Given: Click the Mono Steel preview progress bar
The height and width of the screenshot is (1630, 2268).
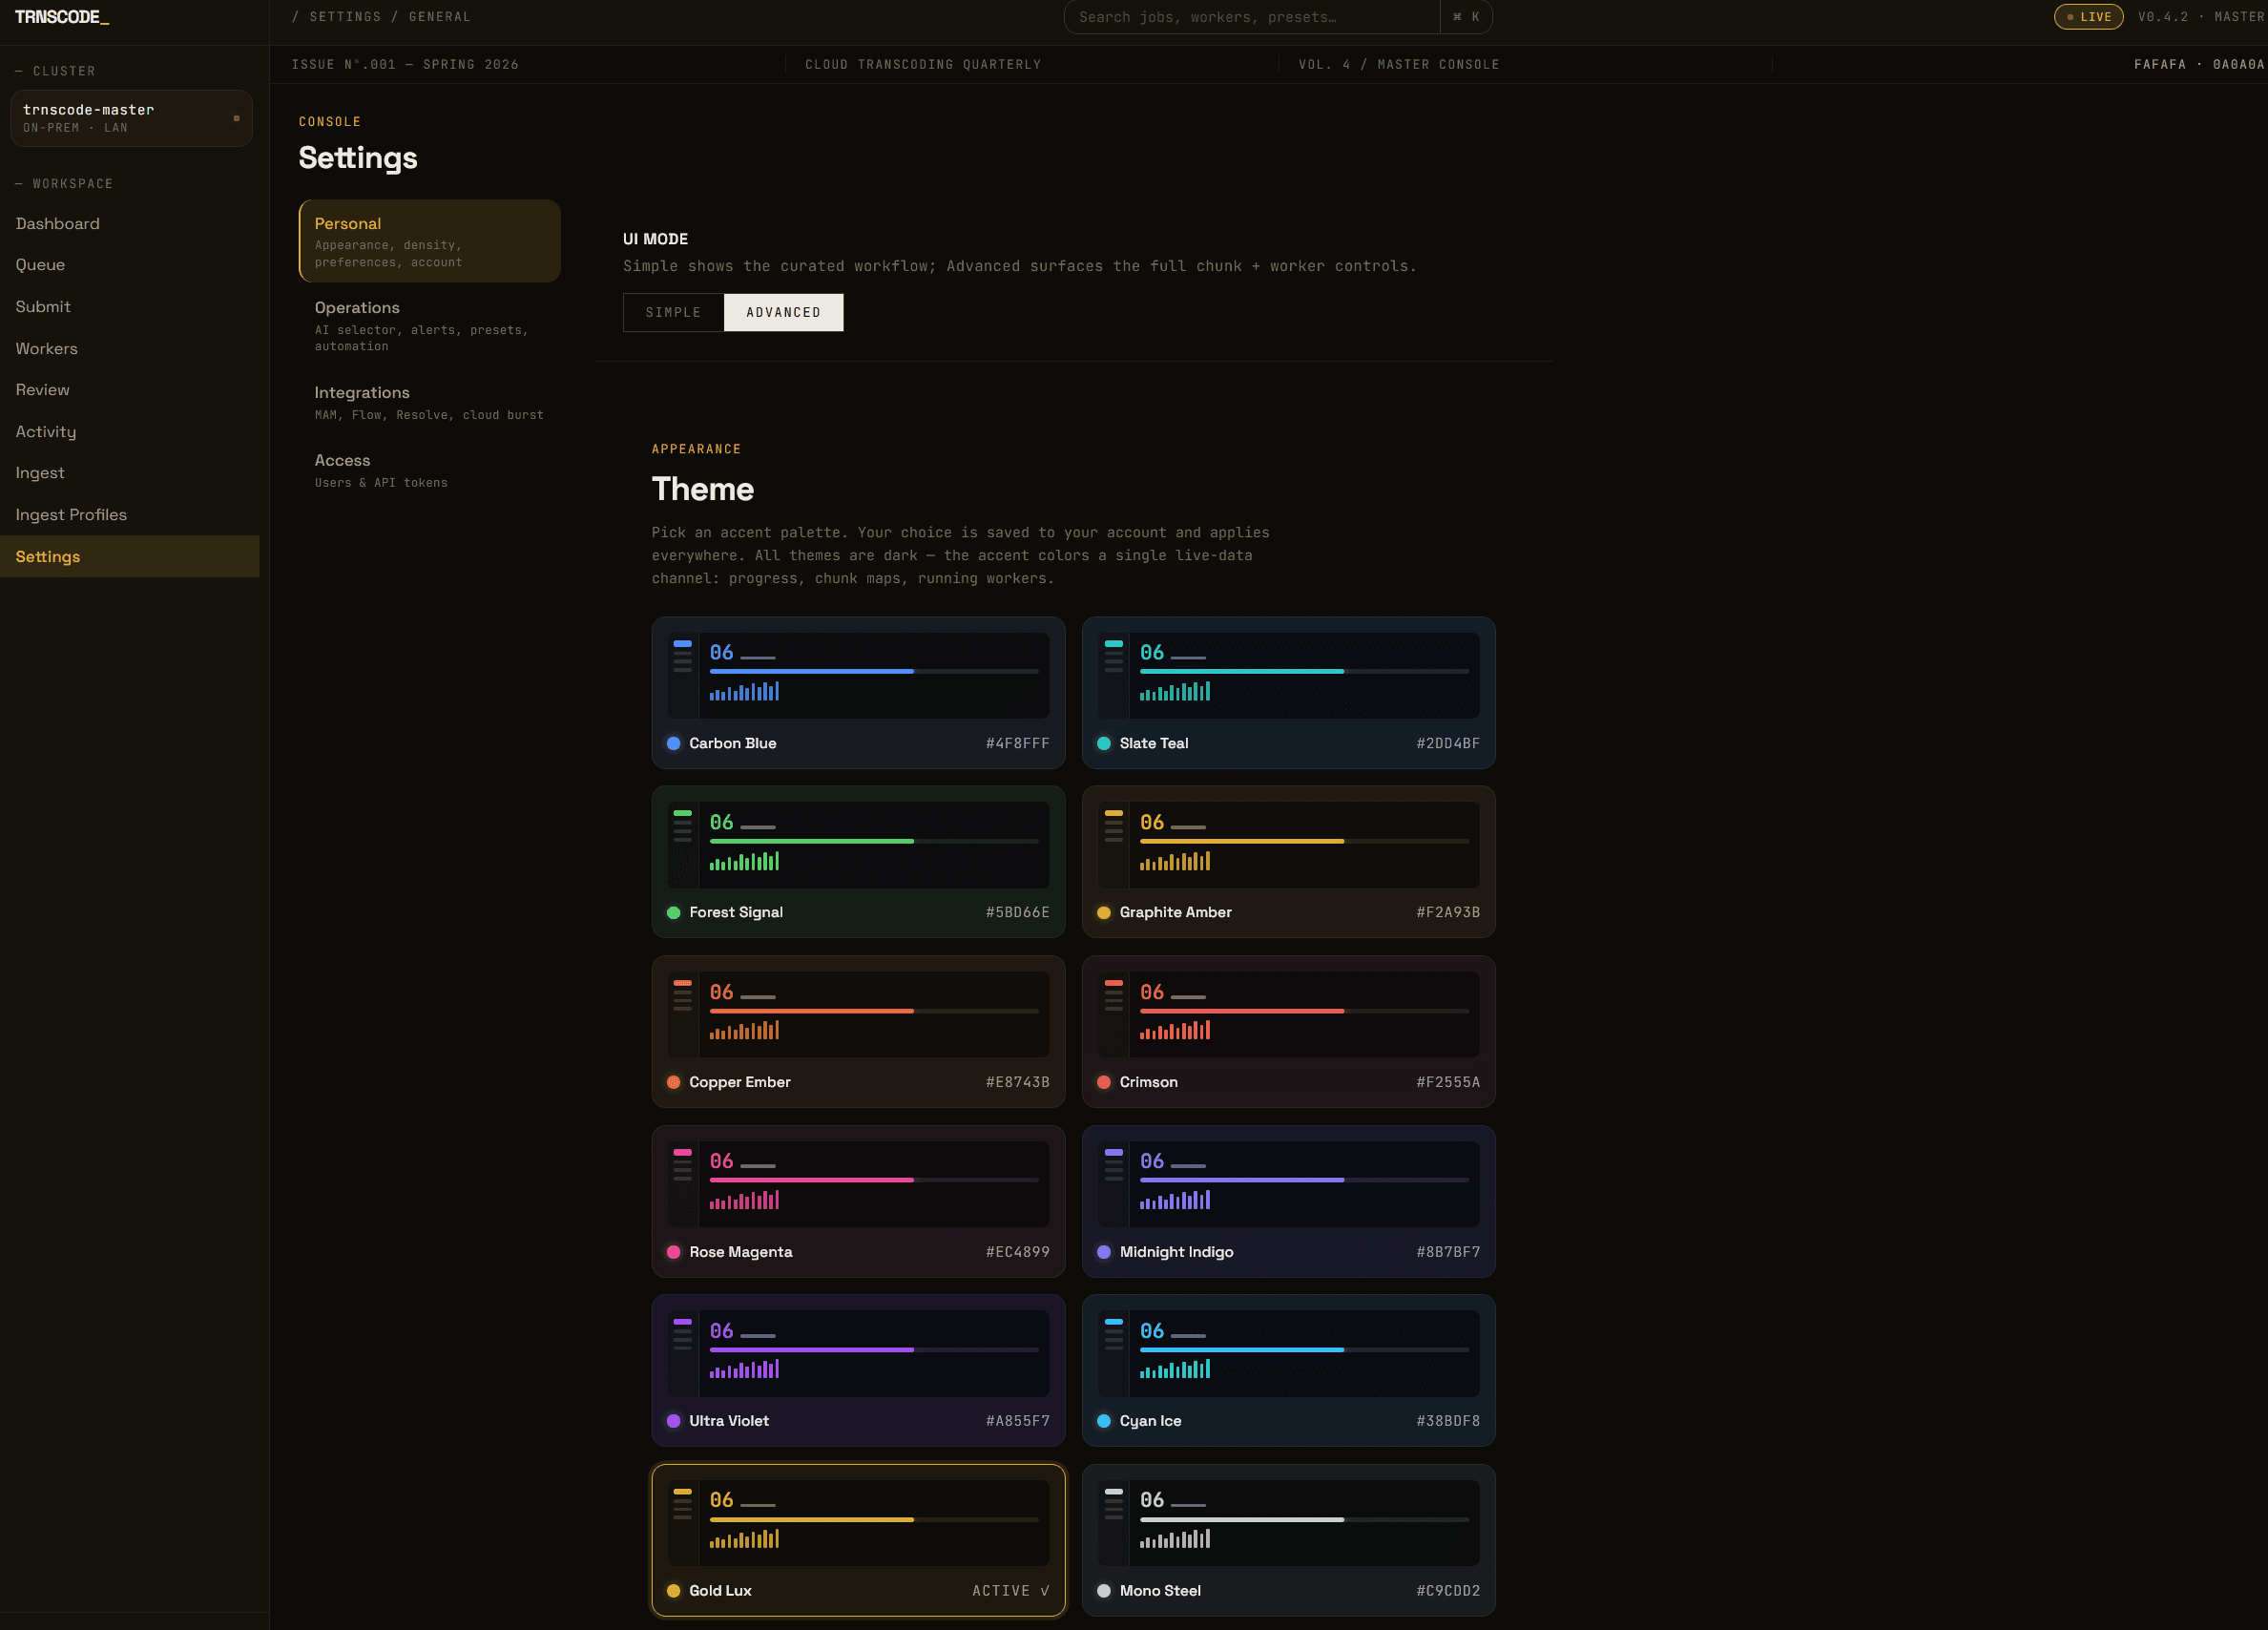Looking at the screenshot, I should point(1304,1520).
